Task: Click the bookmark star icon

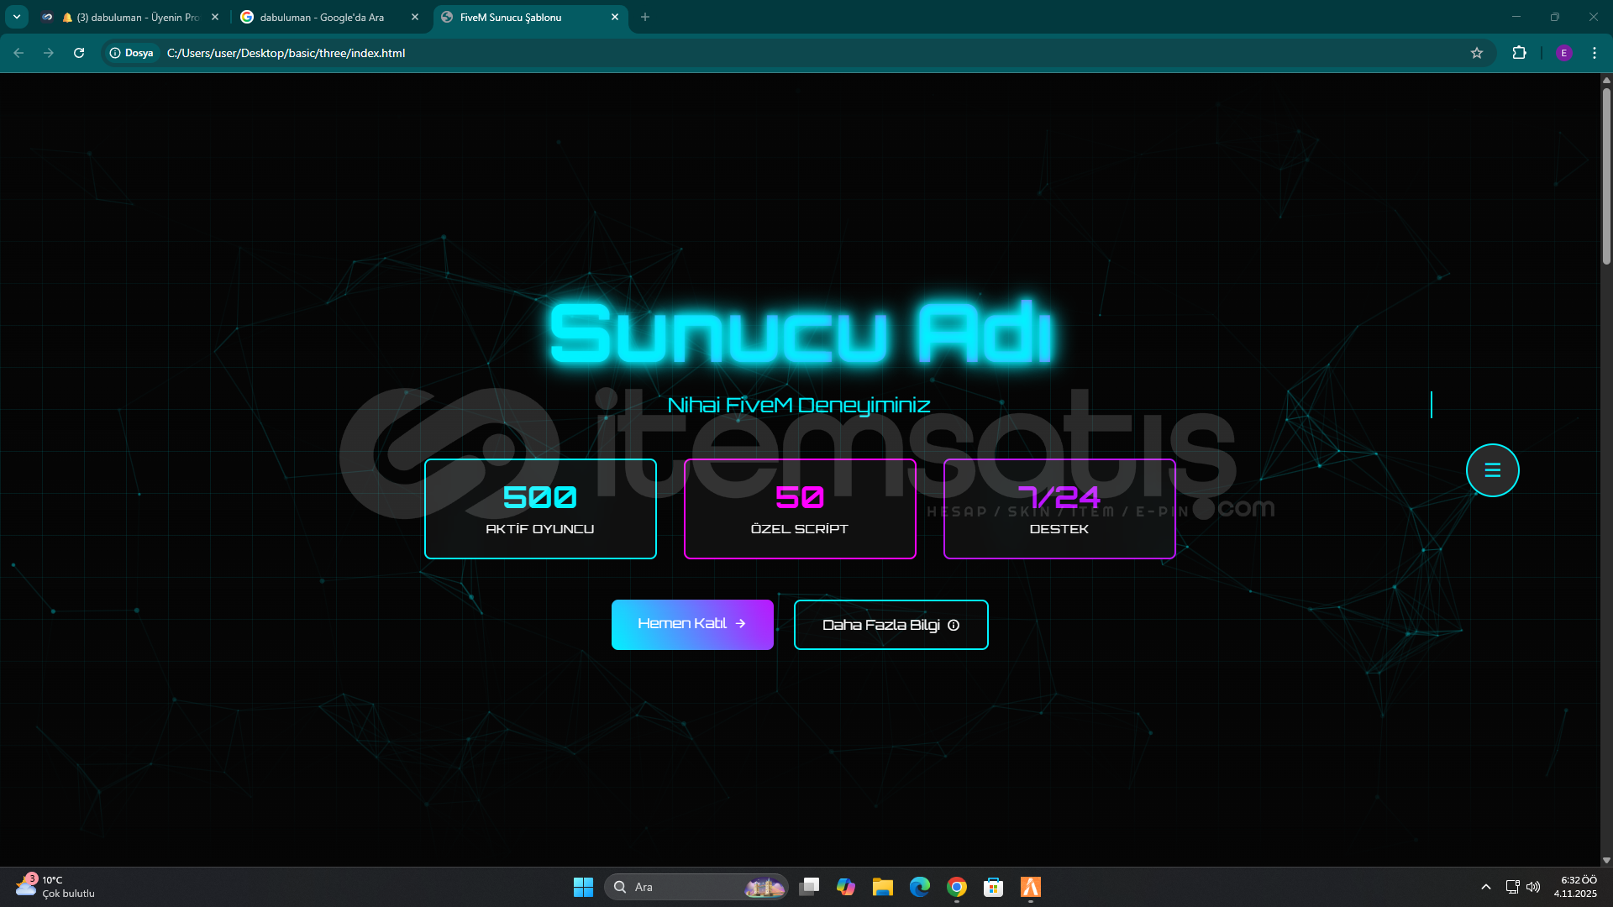Action: pyautogui.click(x=1477, y=53)
